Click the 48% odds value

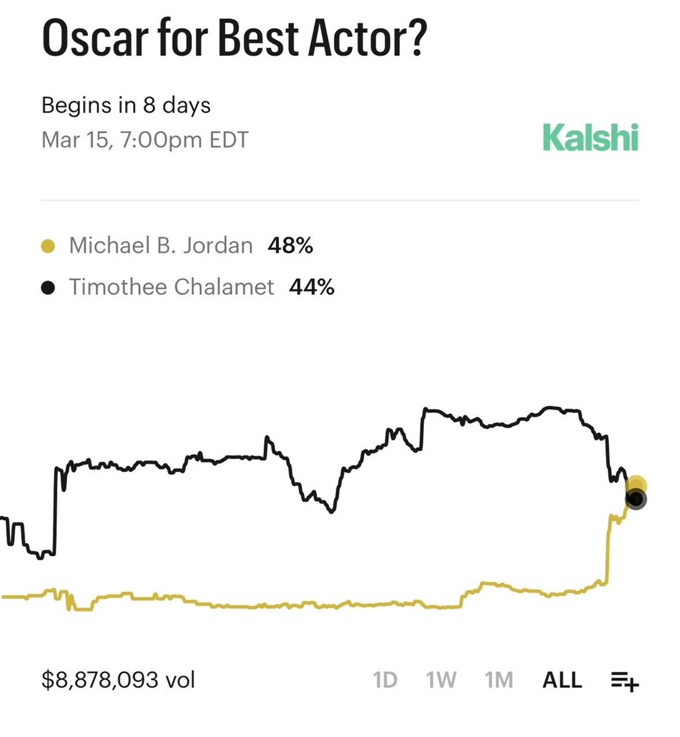coord(291,246)
